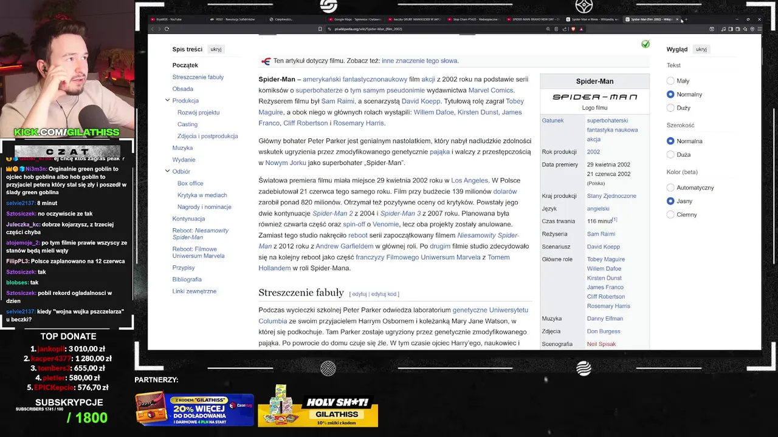This screenshot has height=437, width=778.
Task: Click the HOLY SH*T GILATHISS partner banner
Action: click(x=318, y=406)
